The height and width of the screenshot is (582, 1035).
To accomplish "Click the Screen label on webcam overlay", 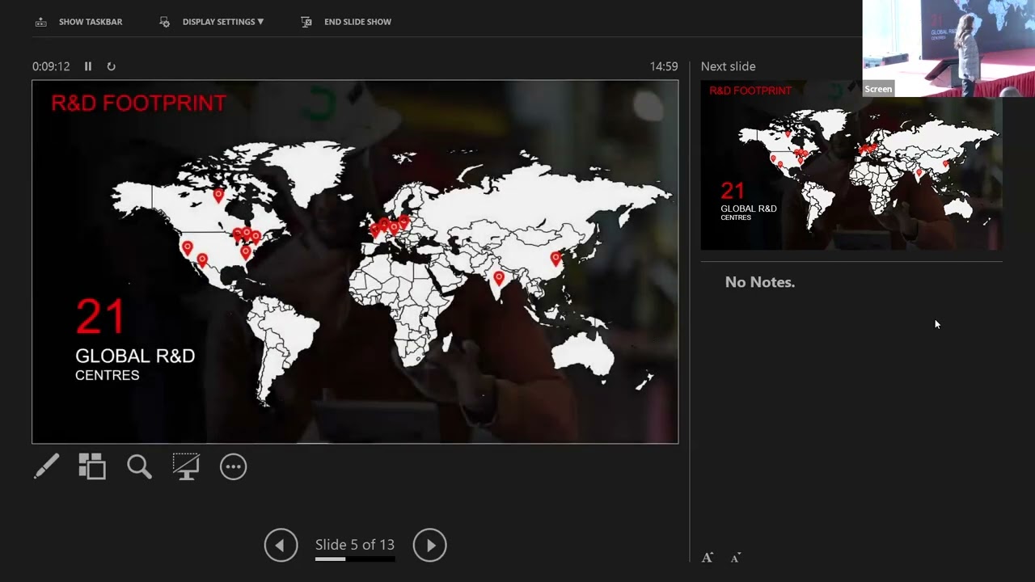I will click(878, 89).
